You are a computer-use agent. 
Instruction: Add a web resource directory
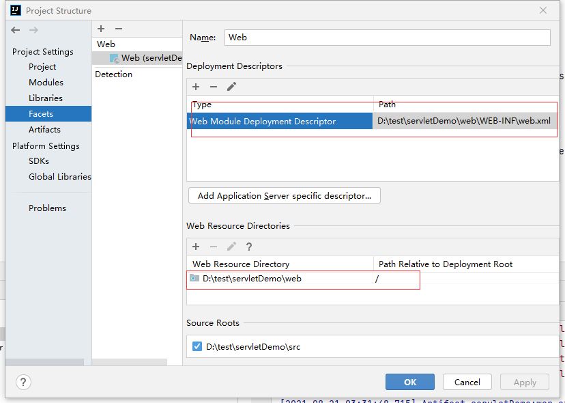tap(196, 247)
